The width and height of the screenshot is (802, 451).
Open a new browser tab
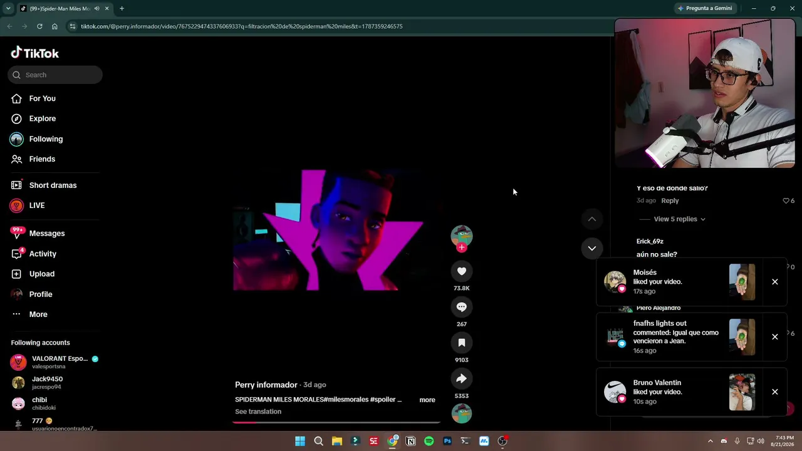122,9
